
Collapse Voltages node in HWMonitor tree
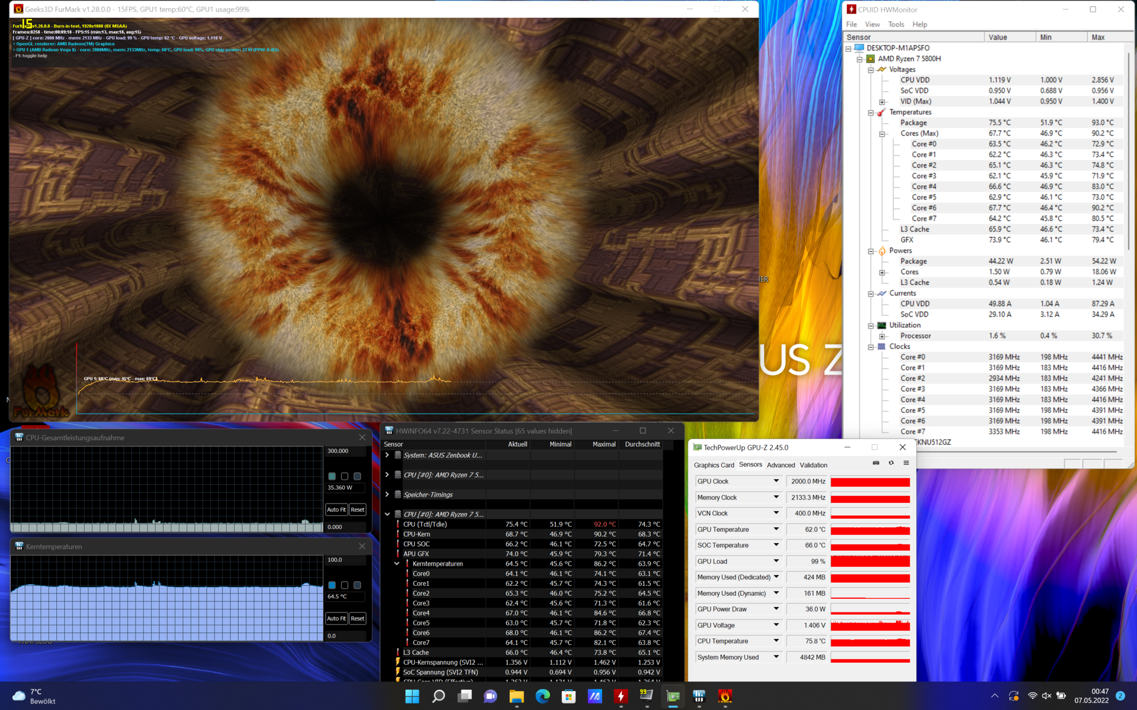coord(871,70)
